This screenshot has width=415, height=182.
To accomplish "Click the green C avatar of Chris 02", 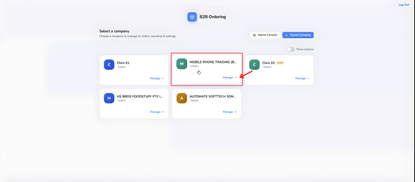I will point(254,65).
